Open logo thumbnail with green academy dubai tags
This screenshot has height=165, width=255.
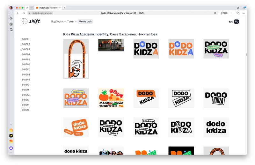216,49
